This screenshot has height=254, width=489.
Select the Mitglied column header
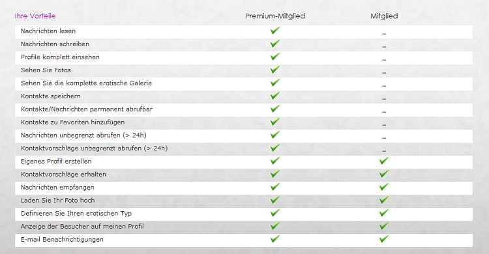click(x=384, y=16)
